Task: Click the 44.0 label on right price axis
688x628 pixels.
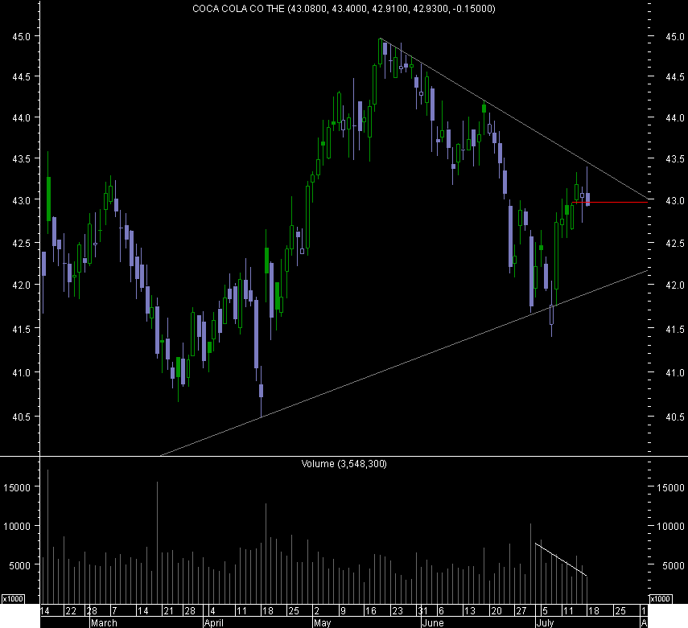Action: [x=675, y=118]
